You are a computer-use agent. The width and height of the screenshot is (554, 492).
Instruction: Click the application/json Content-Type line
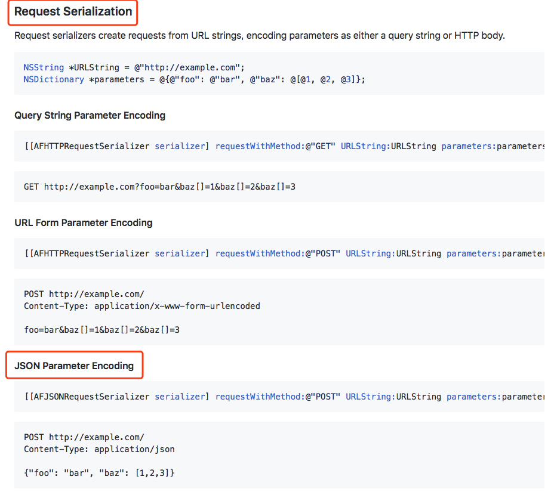click(x=99, y=449)
